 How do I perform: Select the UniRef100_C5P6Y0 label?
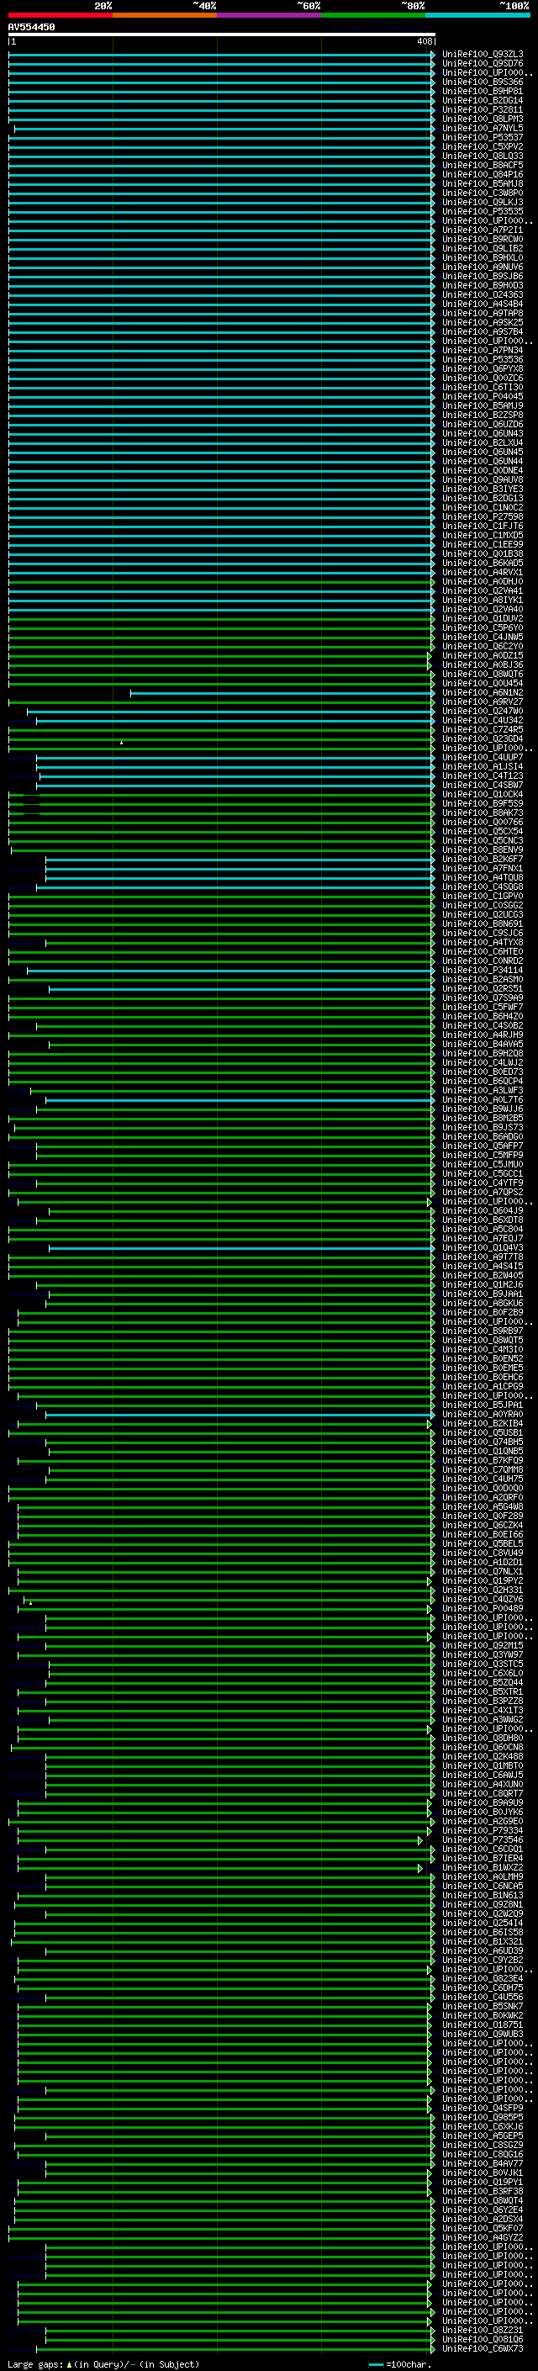(482, 627)
